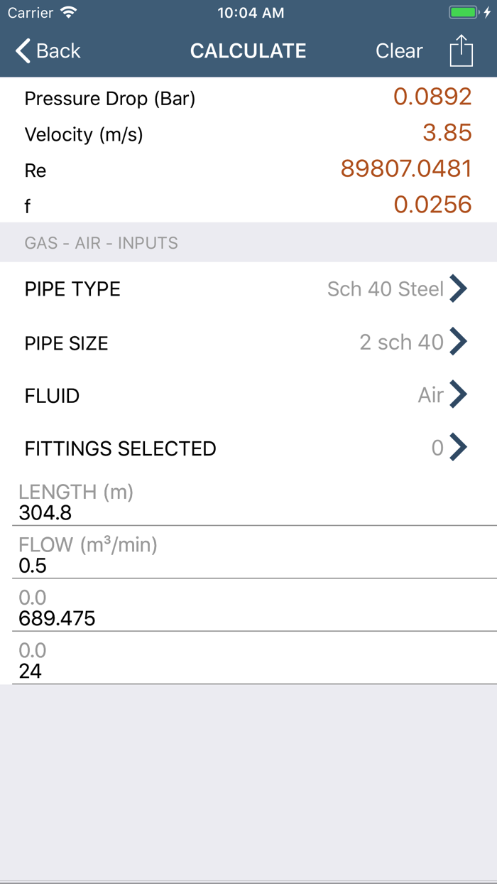Select the PIPE TYPE row label

coord(72,289)
